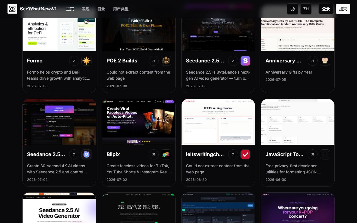Open the Blipix faceless videos thumbnail
The height and width of the screenshot is (223, 357).
point(139,122)
